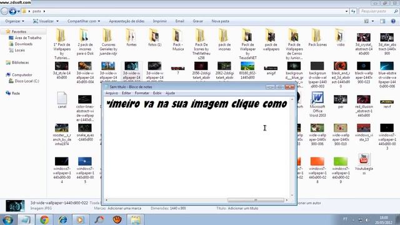Open Internet Explorer from the taskbar
Image resolution: width=400 pixels, height=225 pixels.
click(62, 219)
